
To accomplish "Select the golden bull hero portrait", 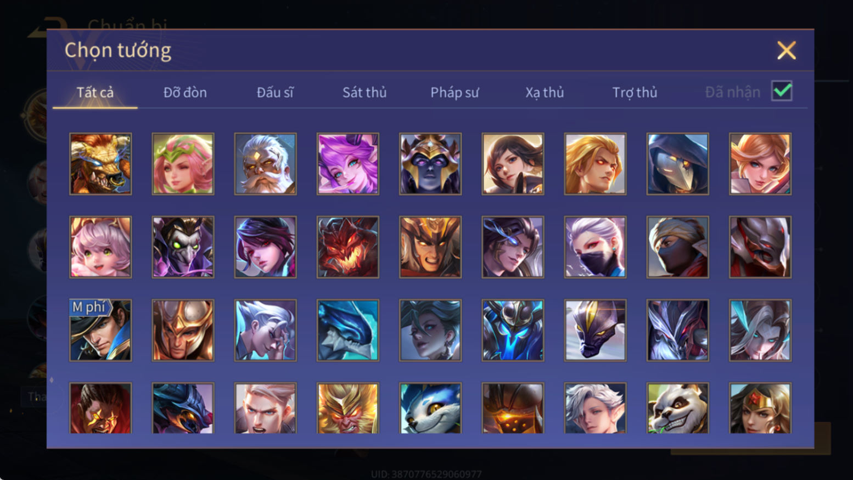I will point(100,164).
